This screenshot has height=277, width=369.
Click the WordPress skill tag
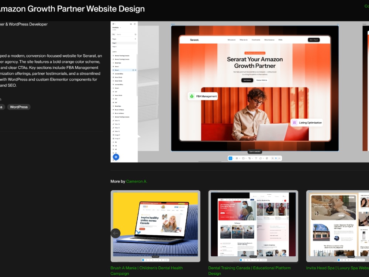coord(19,107)
